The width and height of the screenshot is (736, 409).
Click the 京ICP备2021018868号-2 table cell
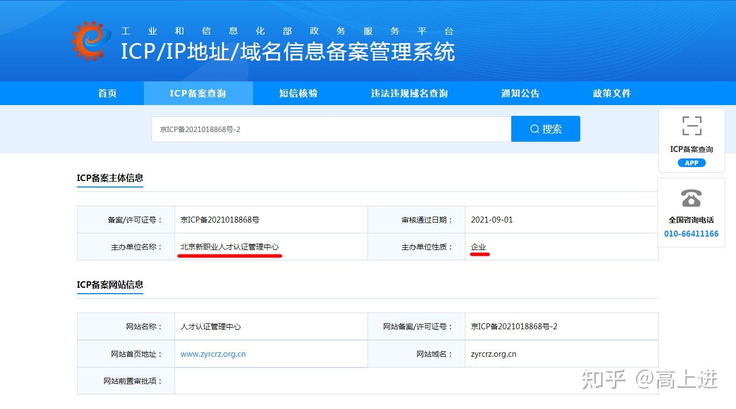(561, 327)
